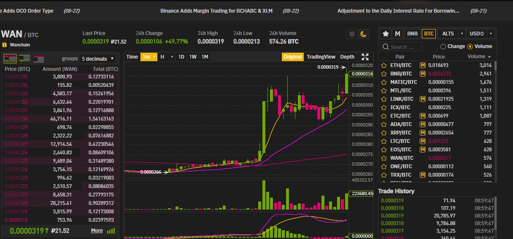This screenshot has height=239, width=513.
Task: Switch chart to TradingView
Action: click(x=321, y=57)
